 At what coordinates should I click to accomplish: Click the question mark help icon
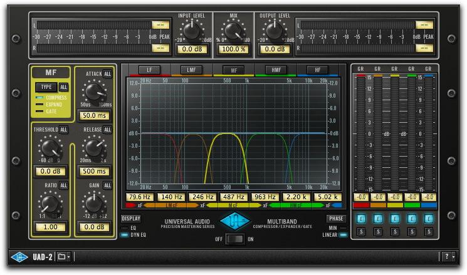point(446,256)
